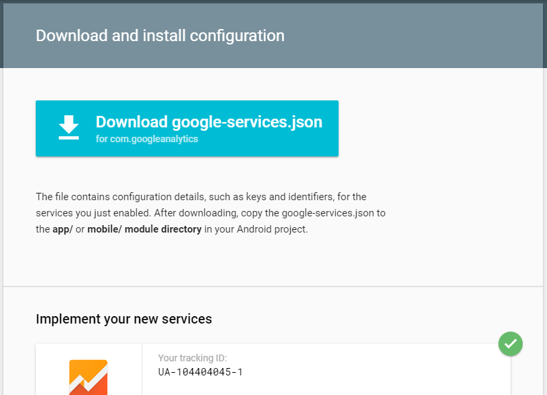Click the 'Implement your new services' heading
The height and width of the screenshot is (395, 547).
124,319
